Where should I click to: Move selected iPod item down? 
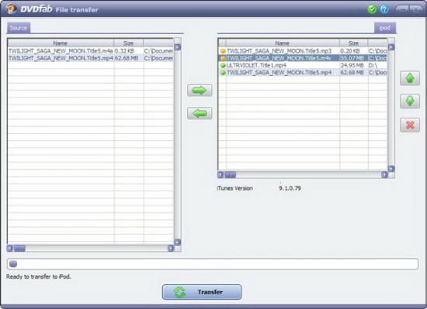410,101
